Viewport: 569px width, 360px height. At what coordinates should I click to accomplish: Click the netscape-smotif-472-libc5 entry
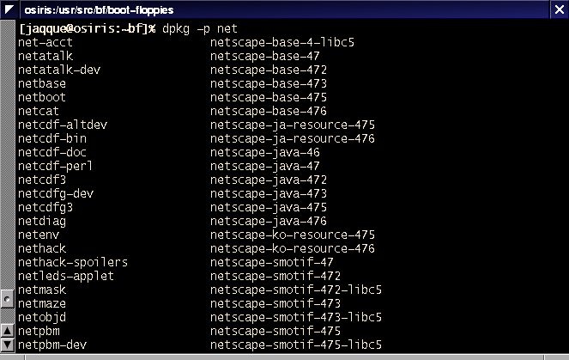coord(296,290)
